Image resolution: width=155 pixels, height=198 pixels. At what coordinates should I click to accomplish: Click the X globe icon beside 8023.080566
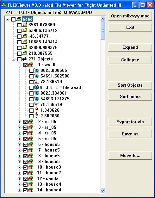click(36, 70)
